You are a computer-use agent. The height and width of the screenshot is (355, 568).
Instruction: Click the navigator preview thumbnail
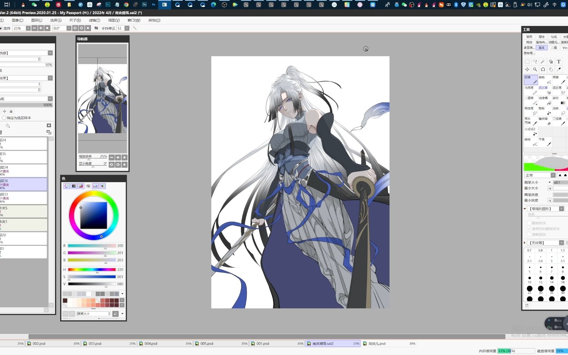pos(102,99)
